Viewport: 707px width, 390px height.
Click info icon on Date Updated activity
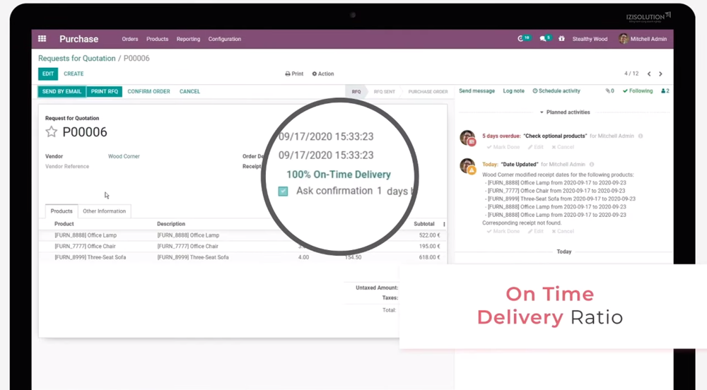[592, 165]
